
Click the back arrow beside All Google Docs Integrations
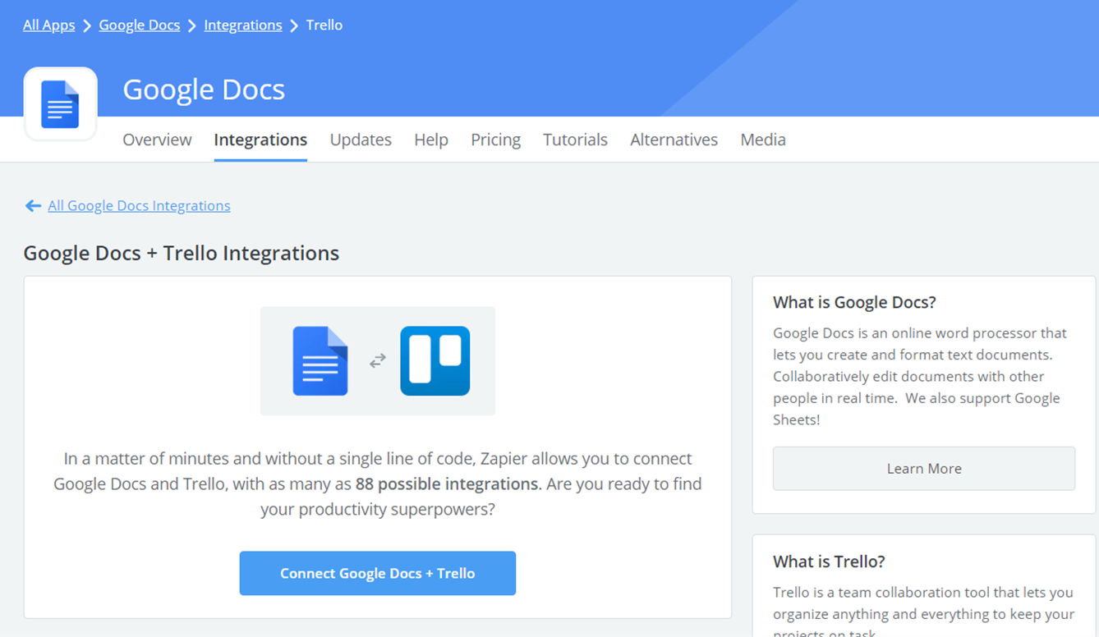point(33,206)
